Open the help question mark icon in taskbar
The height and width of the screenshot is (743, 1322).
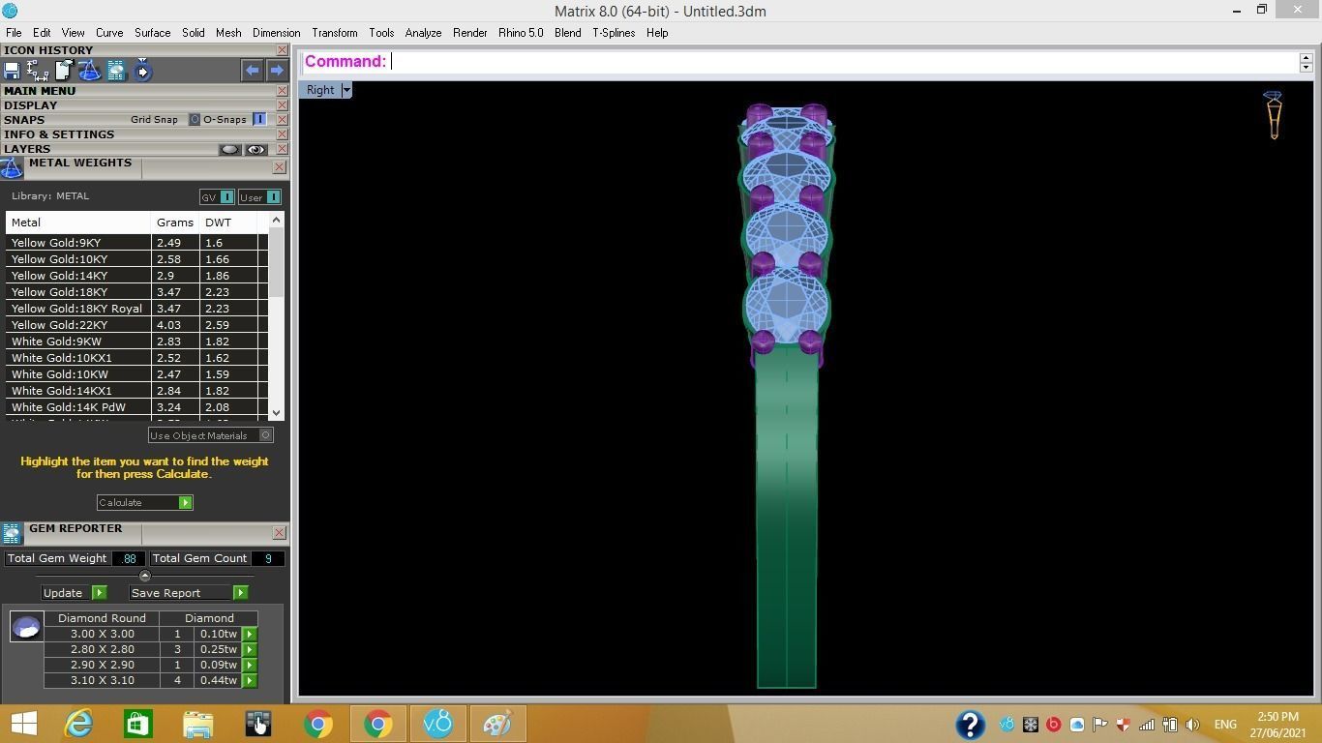970,724
